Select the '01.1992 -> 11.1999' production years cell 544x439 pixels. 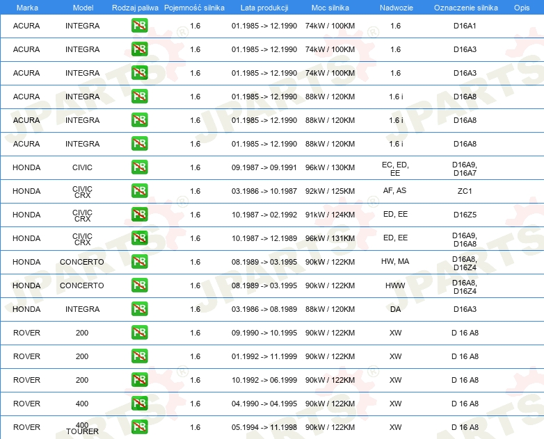tap(264, 356)
